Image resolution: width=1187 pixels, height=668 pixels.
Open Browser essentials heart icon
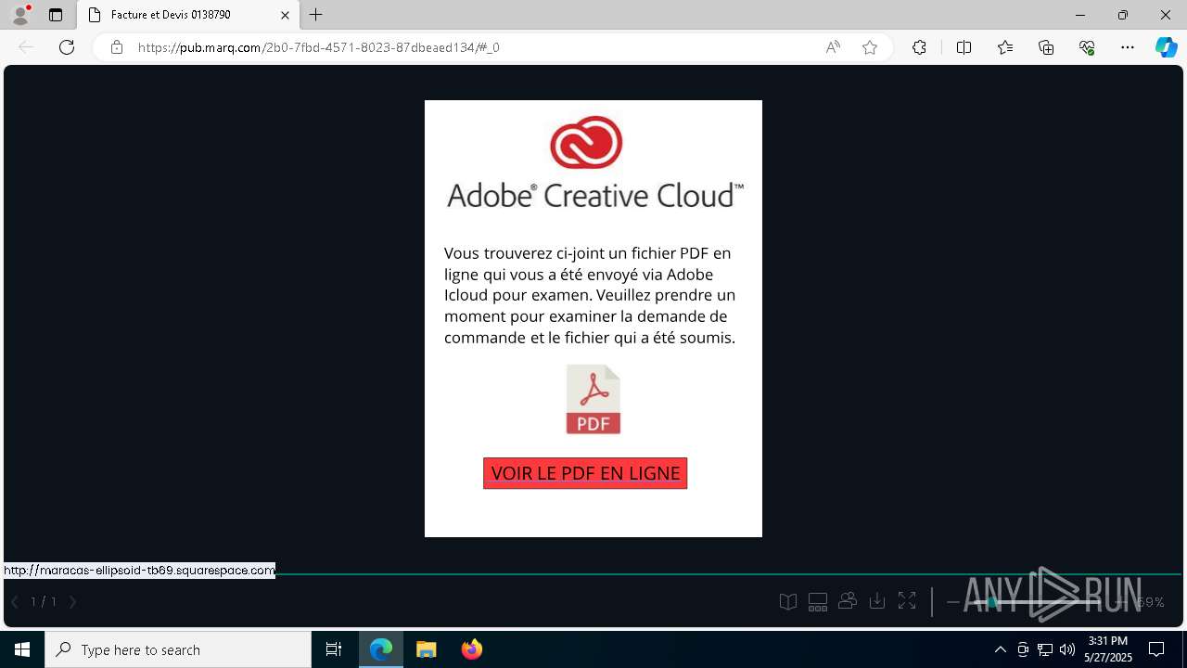[x=1087, y=47]
